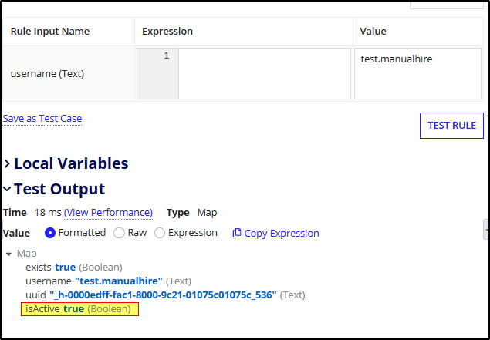Open the Save as Test Case link
Screen dimensions: 490x340
pyautogui.click(x=42, y=119)
